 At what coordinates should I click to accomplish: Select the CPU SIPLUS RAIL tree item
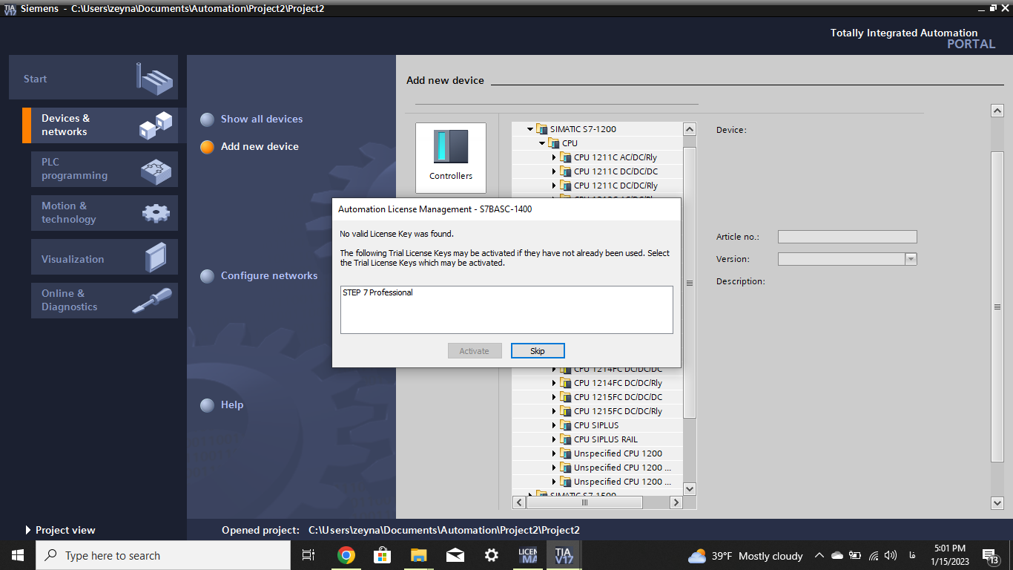[606, 439]
